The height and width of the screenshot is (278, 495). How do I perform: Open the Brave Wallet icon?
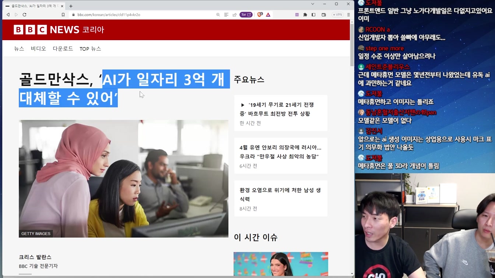(324, 15)
